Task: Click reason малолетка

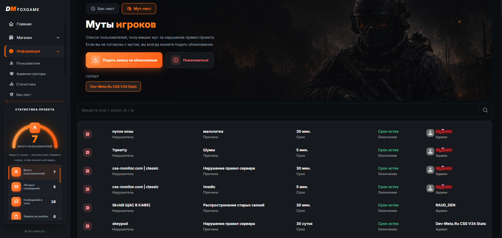Action: tap(213, 131)
